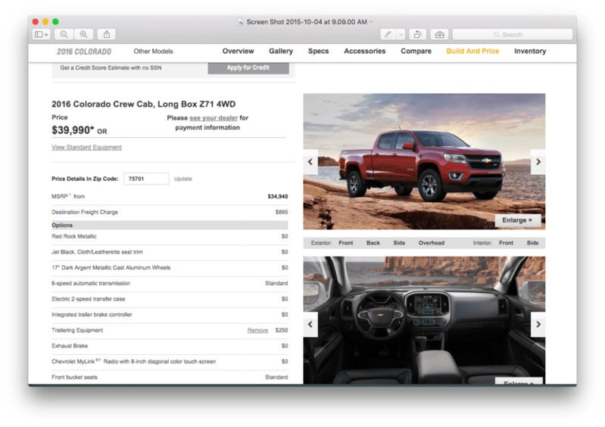Click the markup pen icon

tap(388, 34)
